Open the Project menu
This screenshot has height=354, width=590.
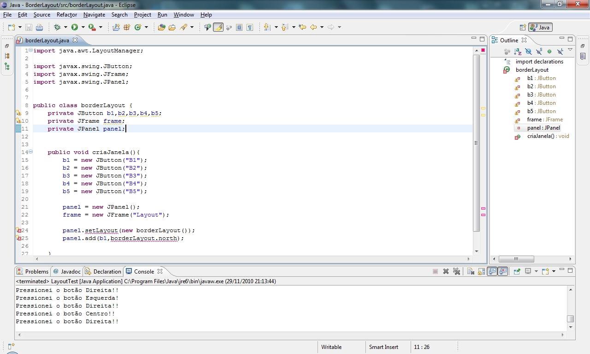pos(142,15)
